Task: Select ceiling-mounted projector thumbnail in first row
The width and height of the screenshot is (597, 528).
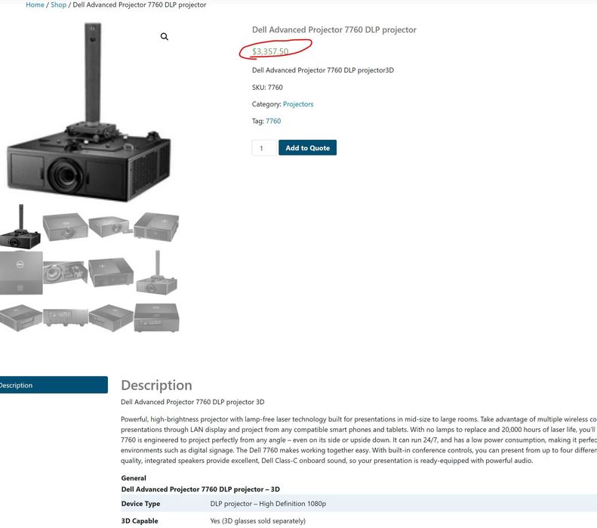Action: coord(20,227)
